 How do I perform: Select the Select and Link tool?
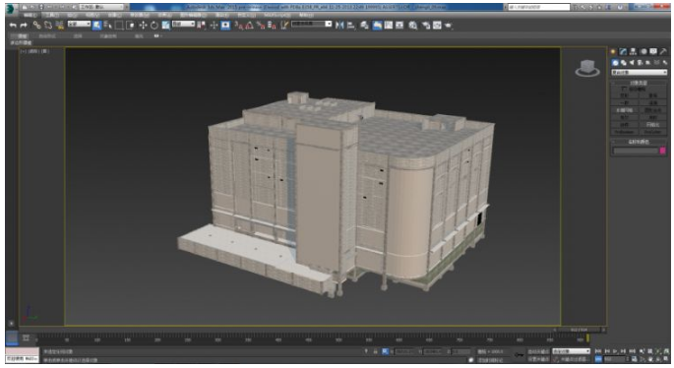[37, 26]
